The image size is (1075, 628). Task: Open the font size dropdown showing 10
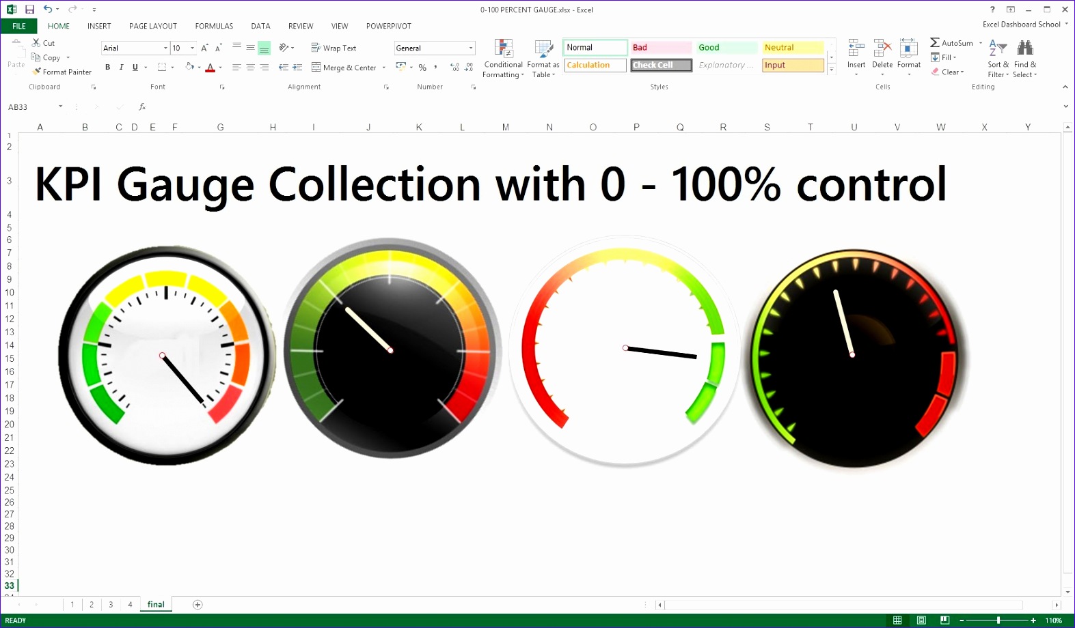pos(193,48)
